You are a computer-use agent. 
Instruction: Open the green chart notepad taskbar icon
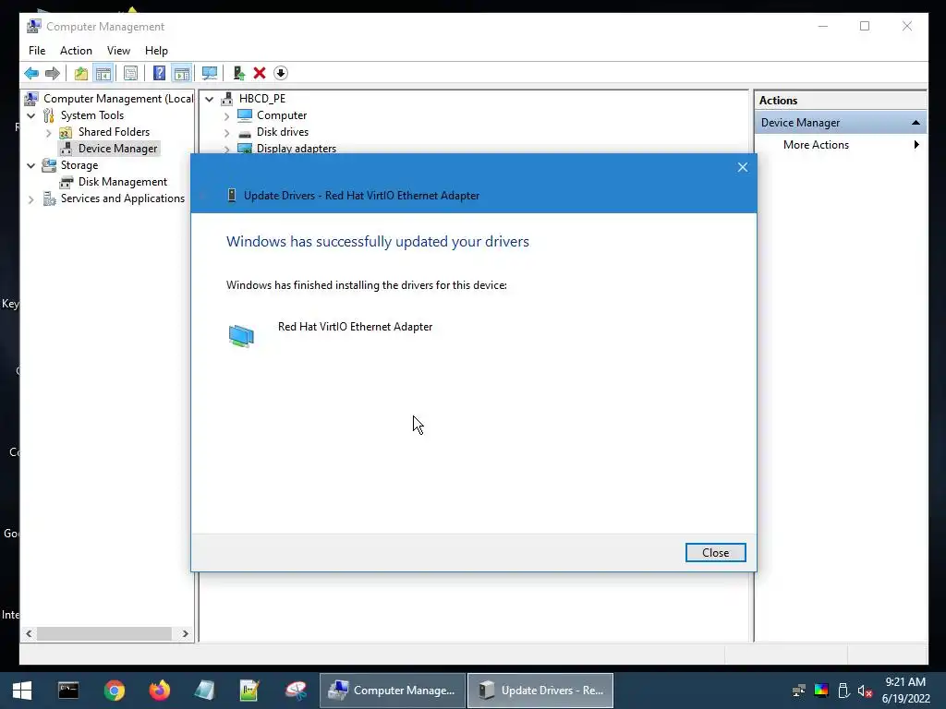pyautogui.click(x=249, y=691)
